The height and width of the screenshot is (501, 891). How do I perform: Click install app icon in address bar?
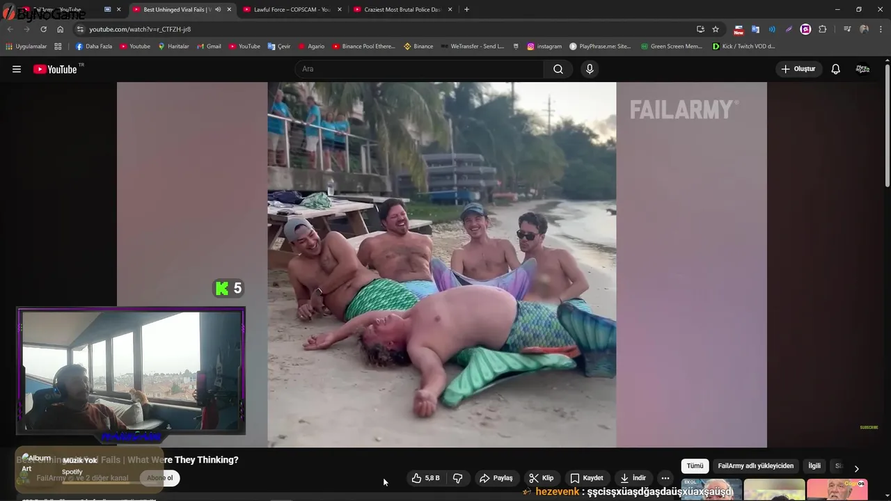click(700, 29)
